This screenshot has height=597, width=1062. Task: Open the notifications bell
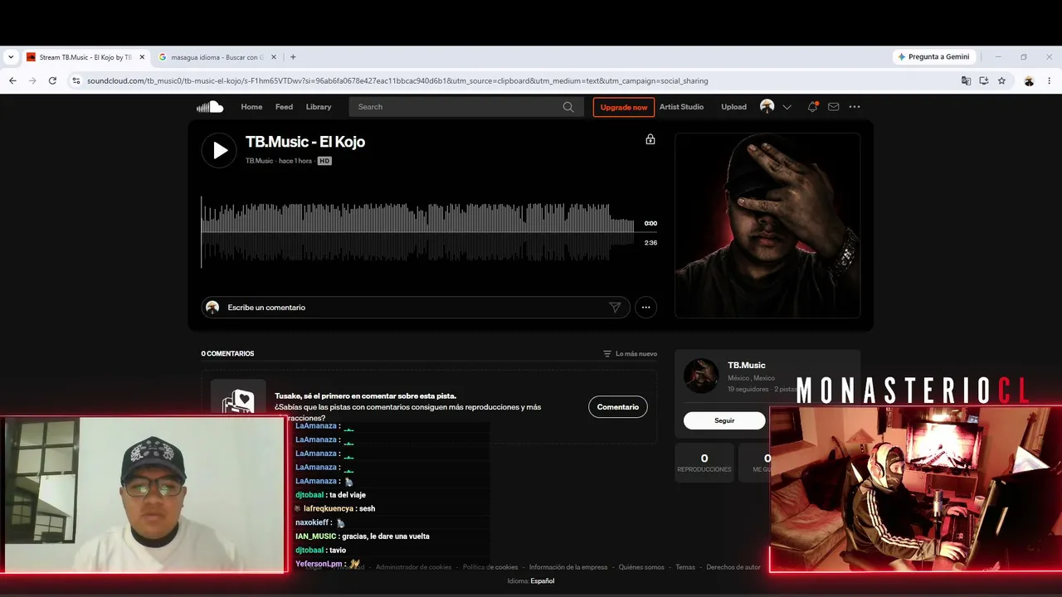[812, 107]
